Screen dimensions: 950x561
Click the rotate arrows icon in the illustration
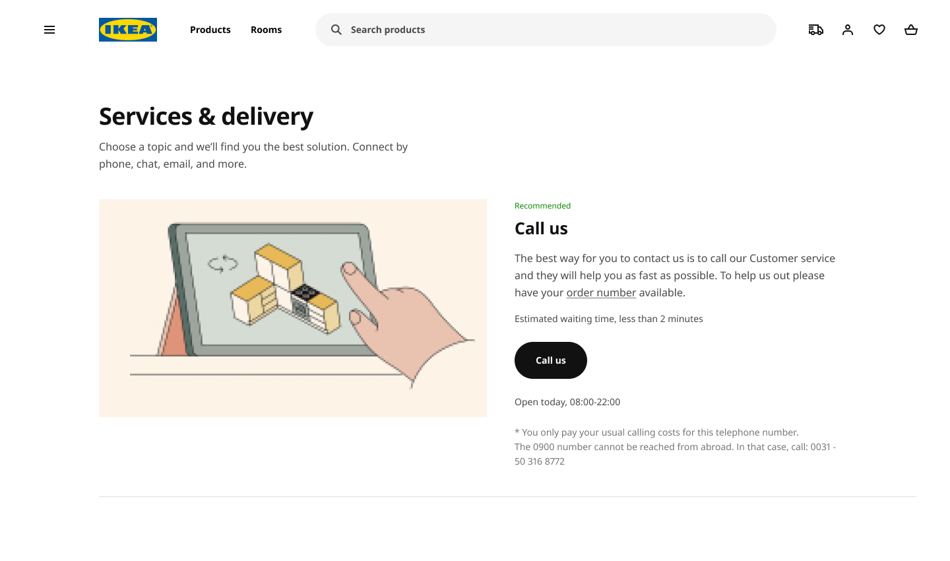(x=223, y=264)
